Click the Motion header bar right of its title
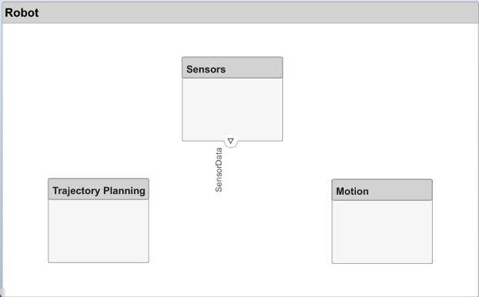Screen dimensions: 479x297 400,190
